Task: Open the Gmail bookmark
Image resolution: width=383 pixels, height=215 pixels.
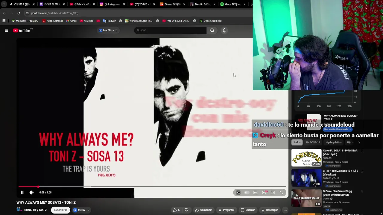Action: (71, 21)
